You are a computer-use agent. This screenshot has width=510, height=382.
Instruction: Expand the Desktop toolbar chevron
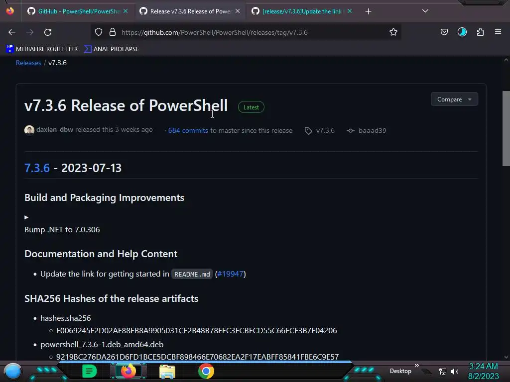(417, 366)
